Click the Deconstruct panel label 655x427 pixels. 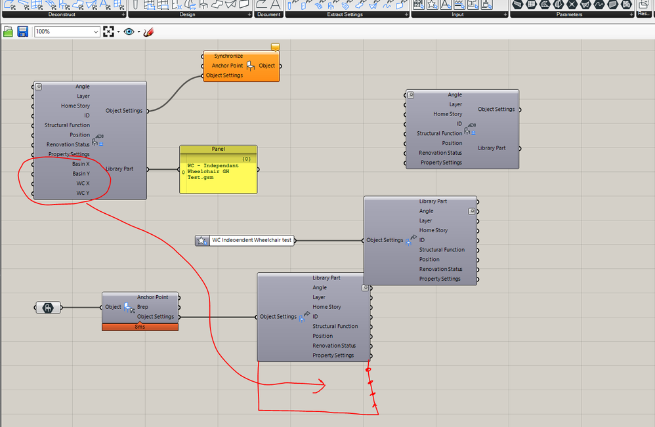62,14
